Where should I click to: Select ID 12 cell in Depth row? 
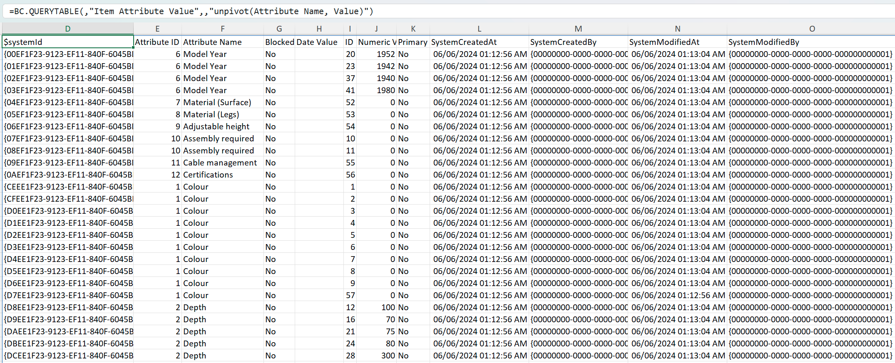click(x=350, y=307)
